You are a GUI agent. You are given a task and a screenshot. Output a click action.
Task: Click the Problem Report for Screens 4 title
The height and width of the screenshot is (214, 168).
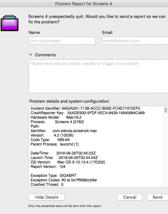click(x=84, y=4)
